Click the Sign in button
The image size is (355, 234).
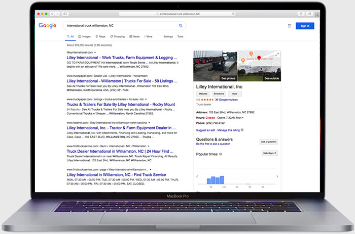tap(305, 26)
